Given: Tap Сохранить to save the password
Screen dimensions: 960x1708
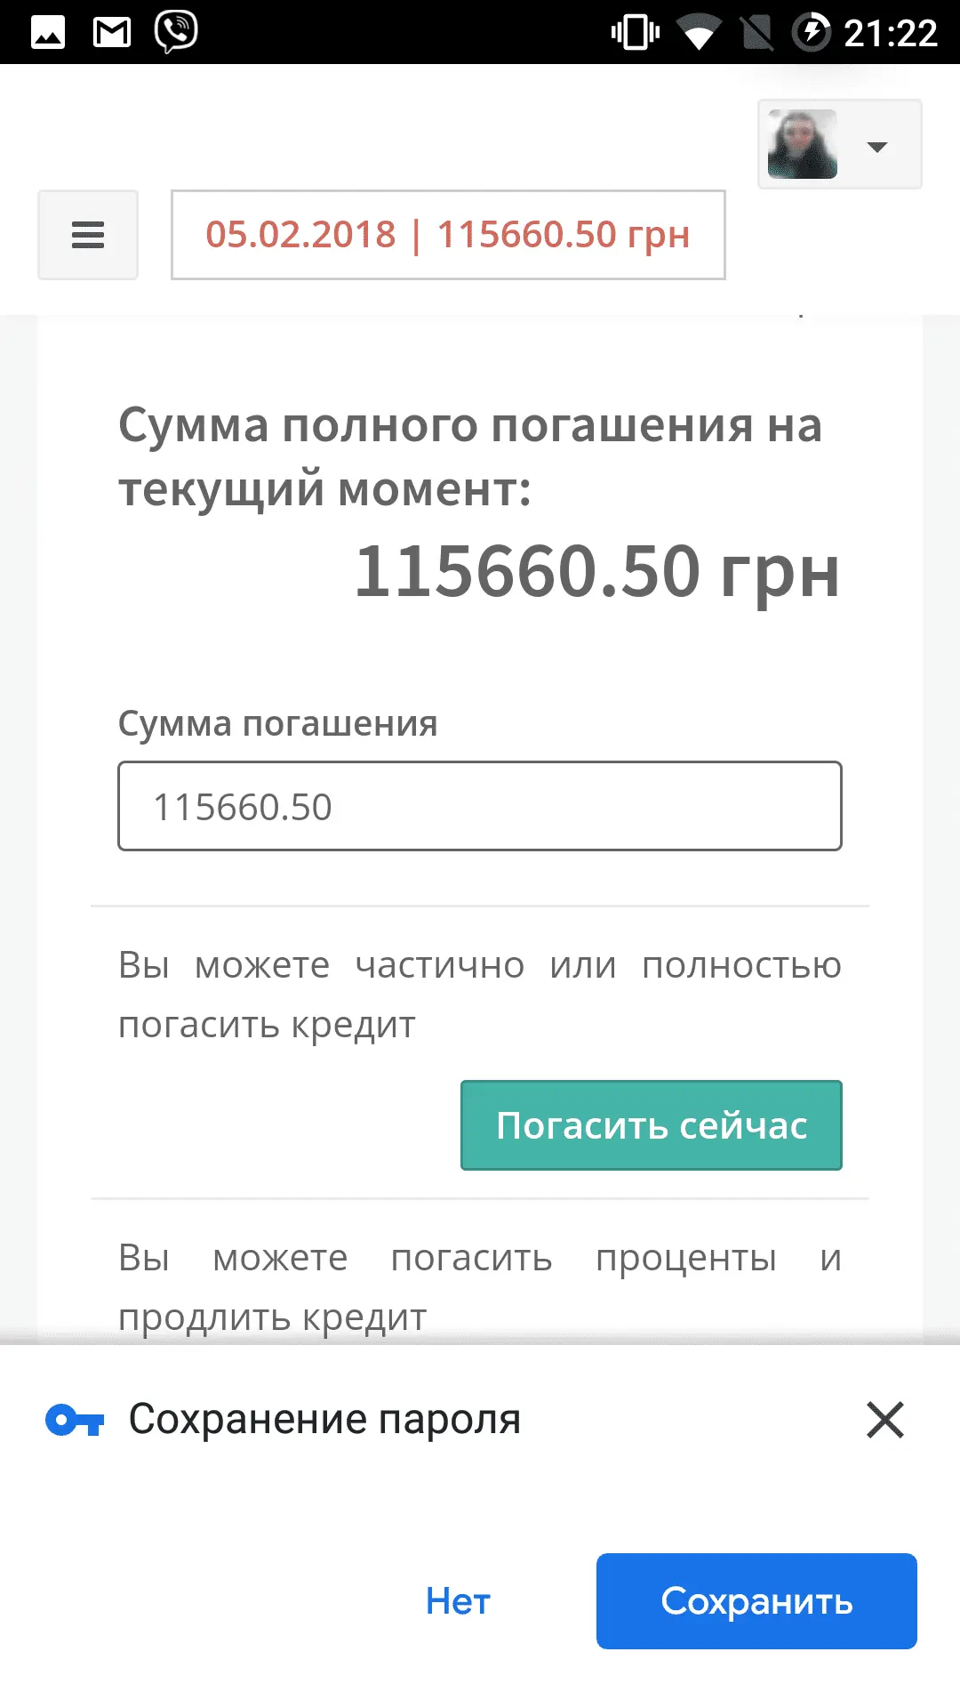Looking at the screenshot, I should pyautogui.click(x=756, y=1601).
